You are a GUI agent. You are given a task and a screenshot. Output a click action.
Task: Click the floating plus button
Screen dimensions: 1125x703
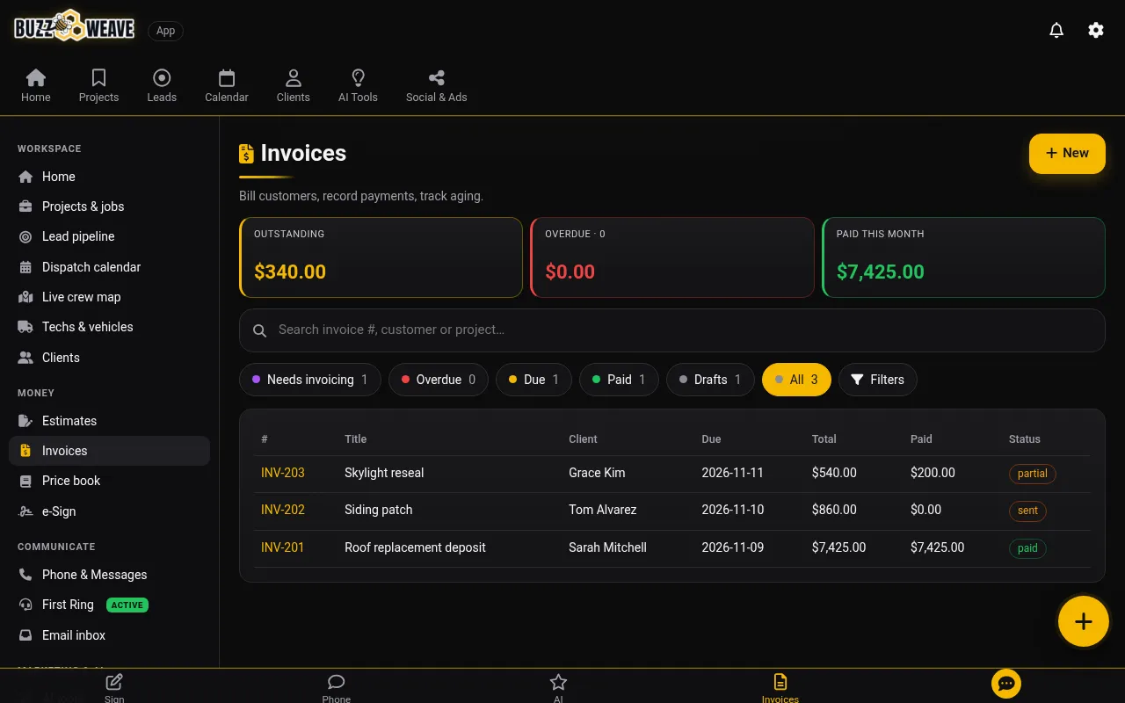tap(1084, 621)
